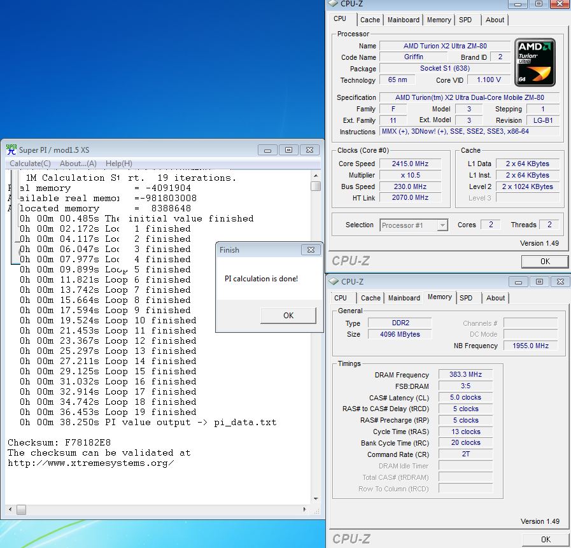Viewport: 571px width, 548px height.
Task: Click the HT Link value 2070.0 MHz
Action: [410, 198]
